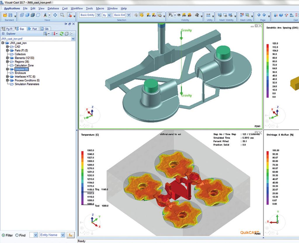Switch to solid shaded view mode
Viewport: 299px width, 243px height.
27,15
